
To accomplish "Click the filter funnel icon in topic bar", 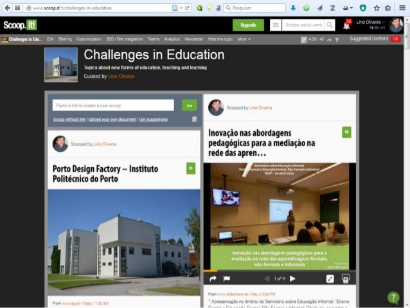I will pos(337,40).
